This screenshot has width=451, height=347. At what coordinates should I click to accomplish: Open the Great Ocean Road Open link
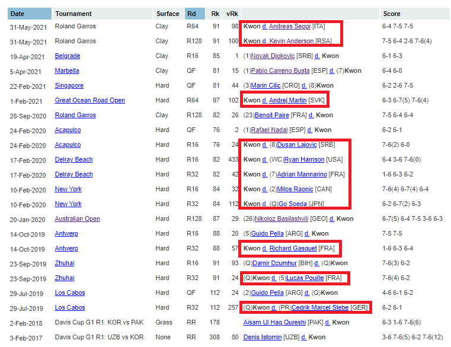(x=90, y=100)
